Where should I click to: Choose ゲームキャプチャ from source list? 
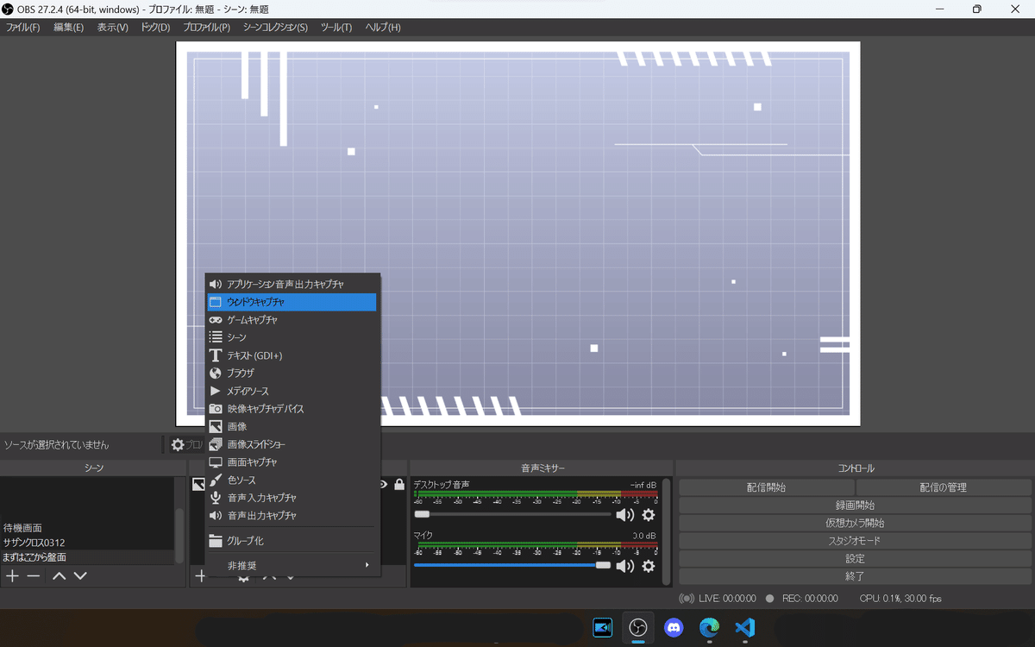point(292,320)
